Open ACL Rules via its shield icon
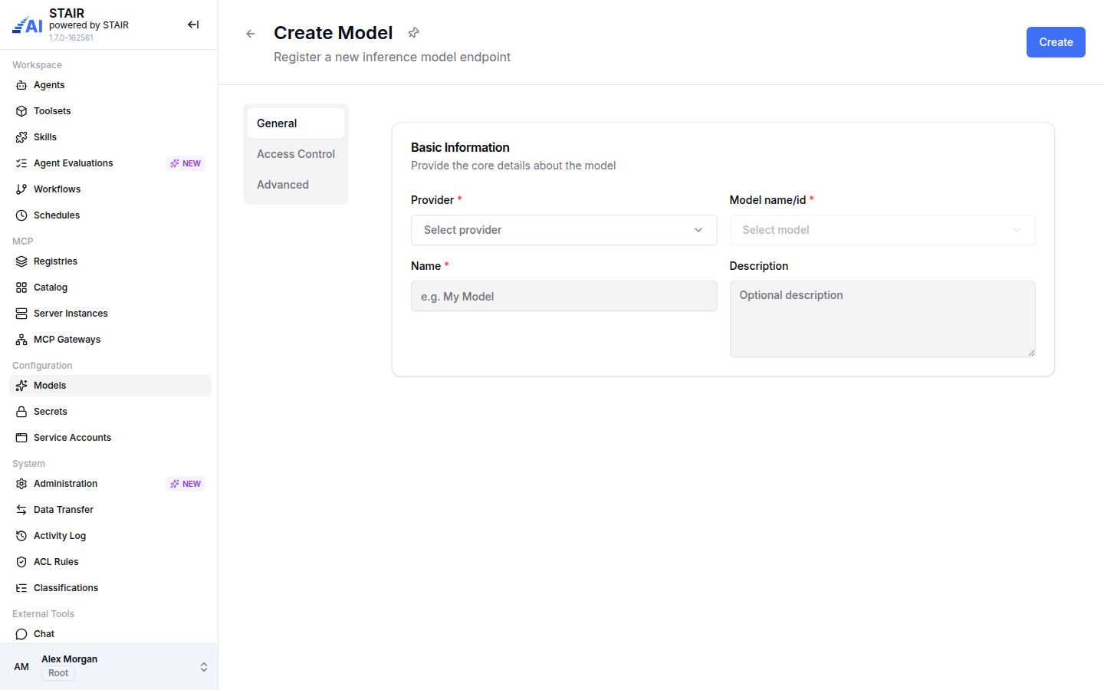Image resolution: width=1104 pixels, height=690 pixels. [21, 562]
